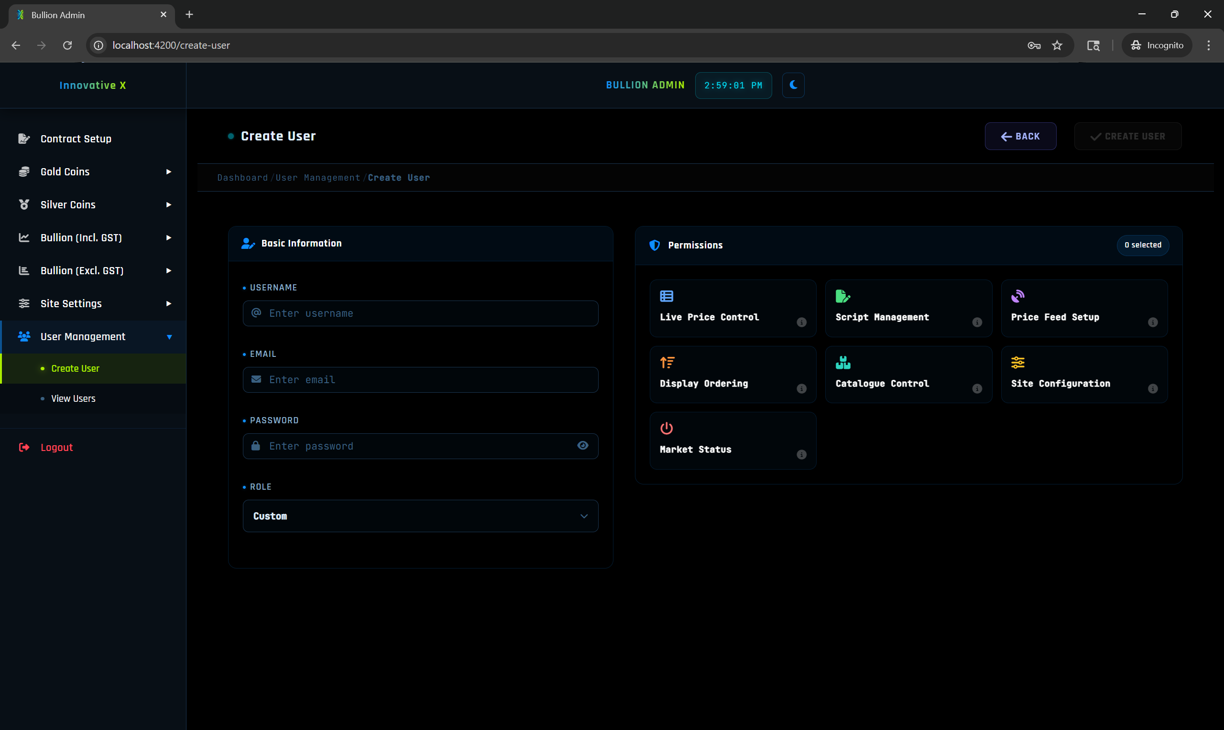
Task: Expand Gold Coins submenu arrow
Action: [169, 172]
